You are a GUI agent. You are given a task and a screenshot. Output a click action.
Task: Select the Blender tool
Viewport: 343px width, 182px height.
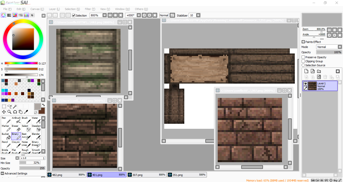(36, 136)
